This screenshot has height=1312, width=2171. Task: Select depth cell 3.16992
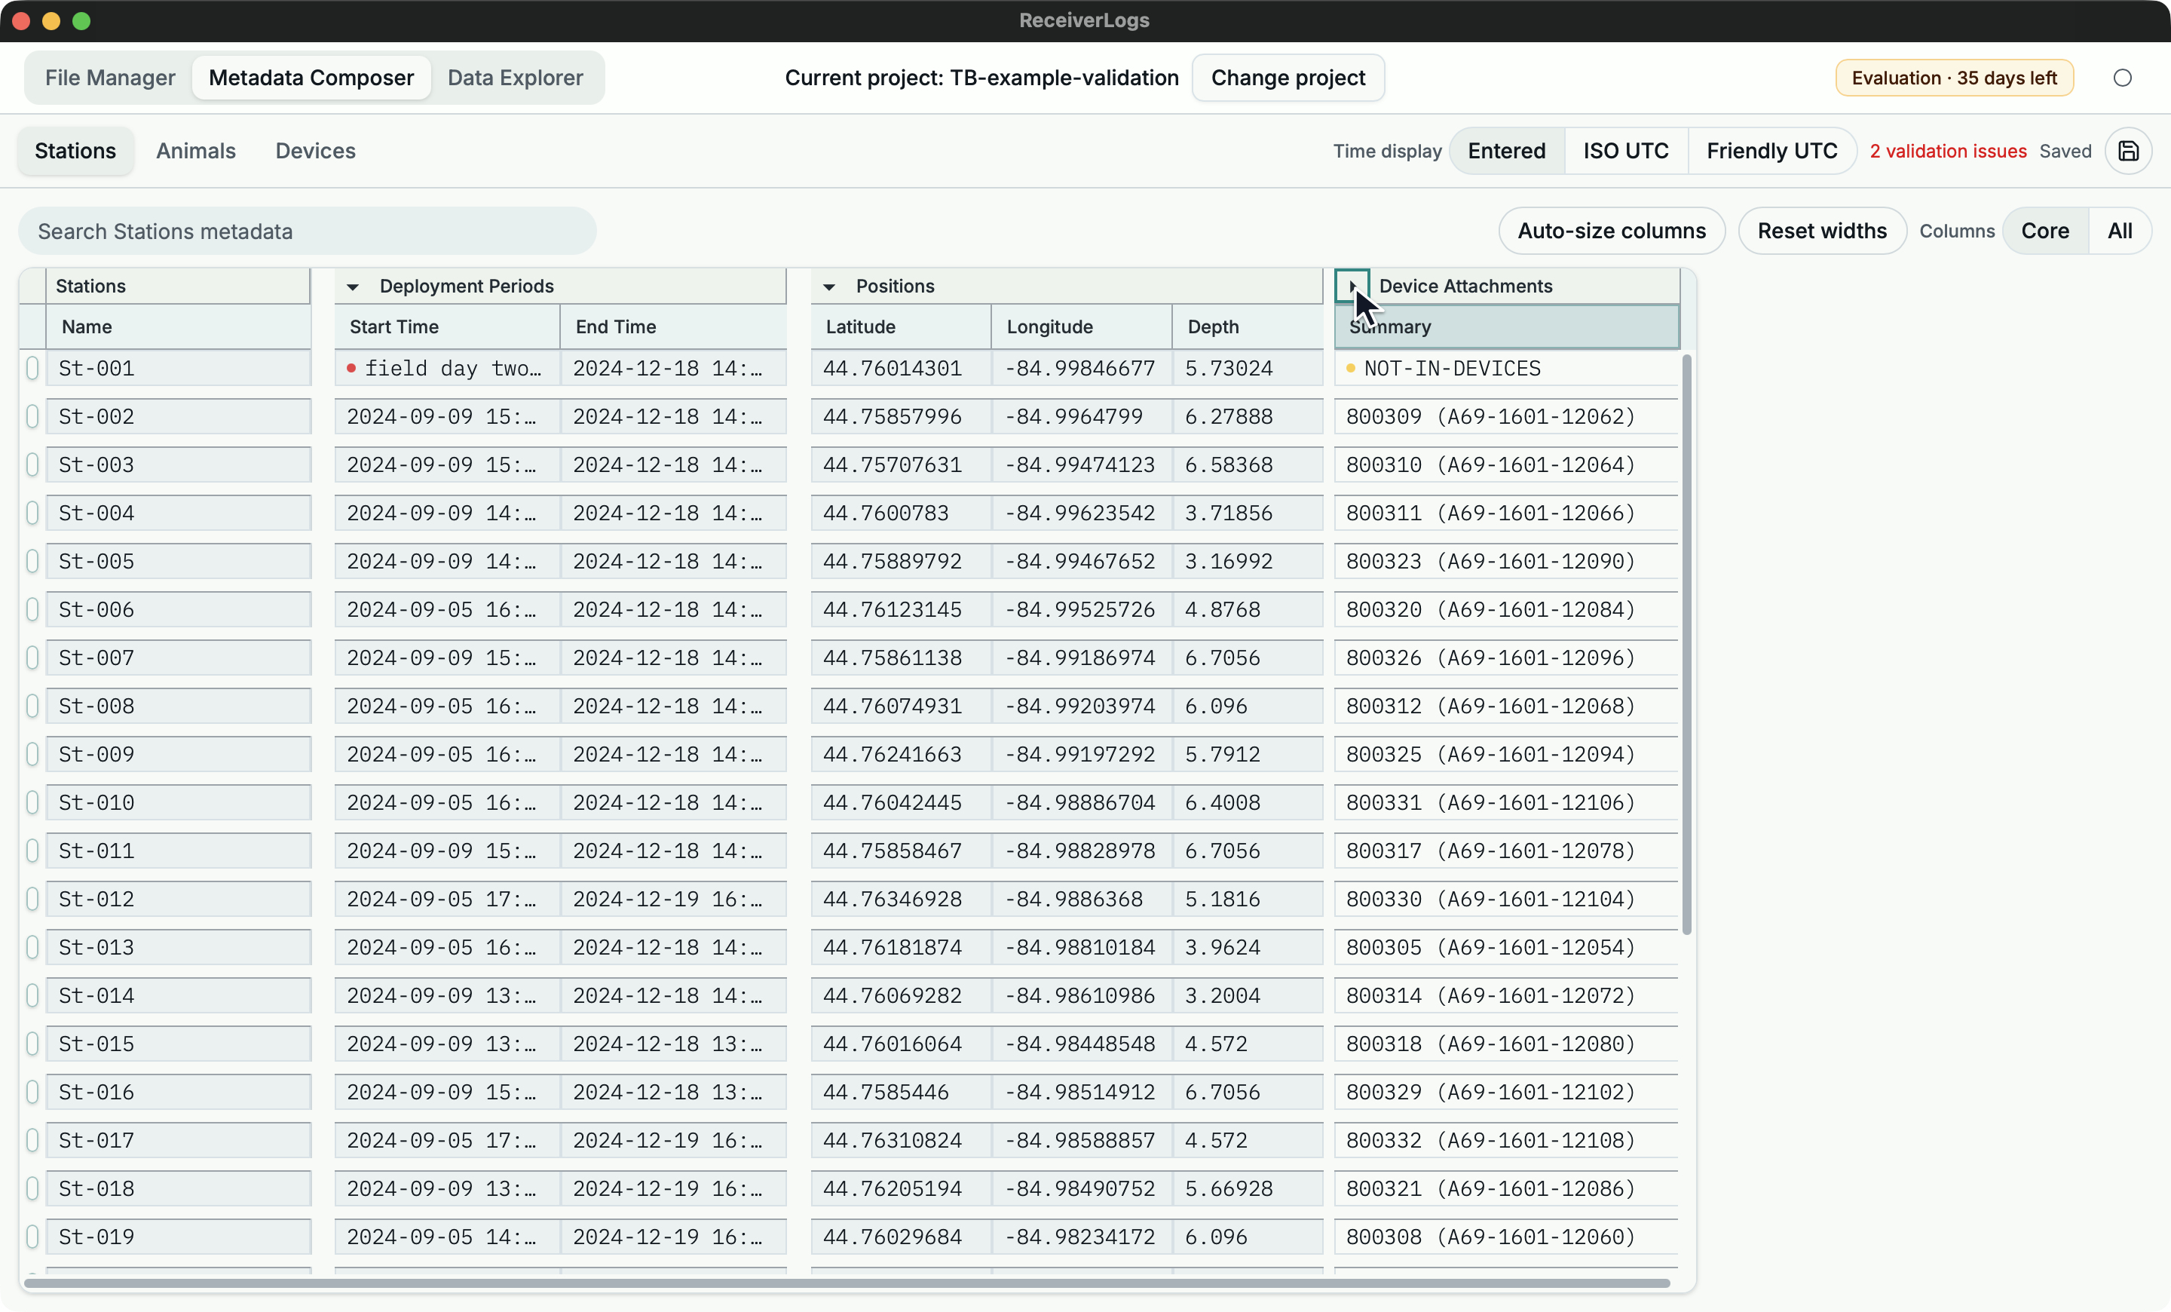pyautogui.click(x=1248, y=561)
